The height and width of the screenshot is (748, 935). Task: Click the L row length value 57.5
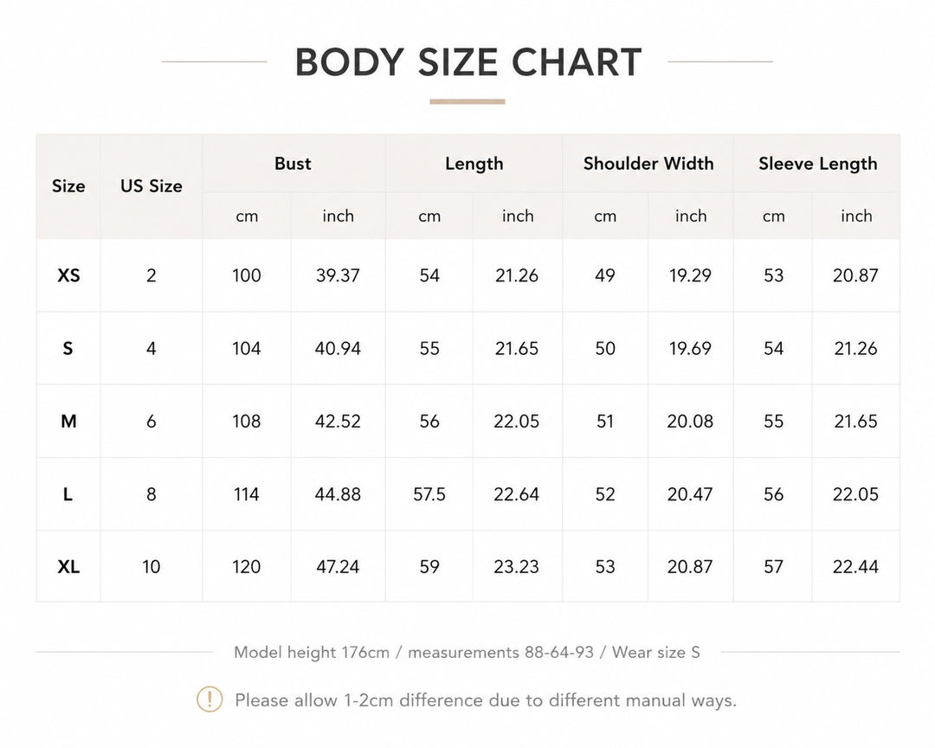429,493
